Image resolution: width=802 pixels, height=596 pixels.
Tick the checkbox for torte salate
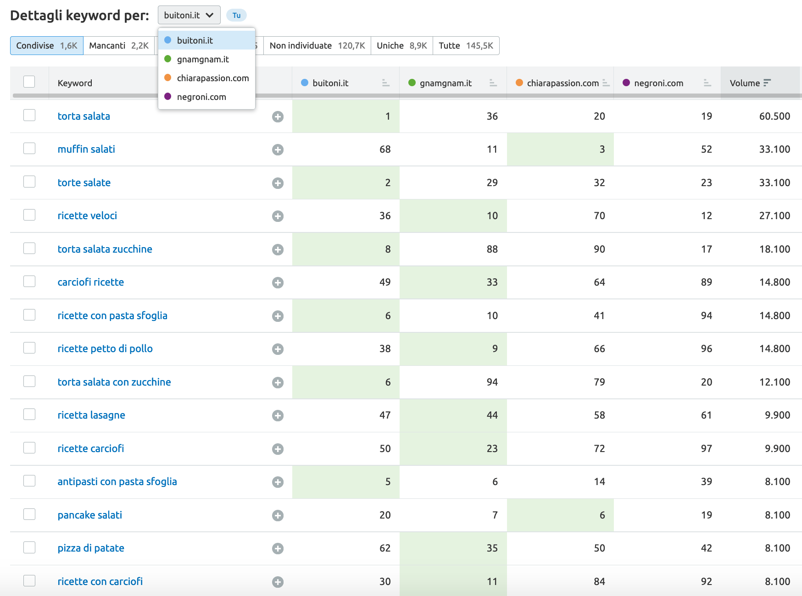tap(29, 182)
